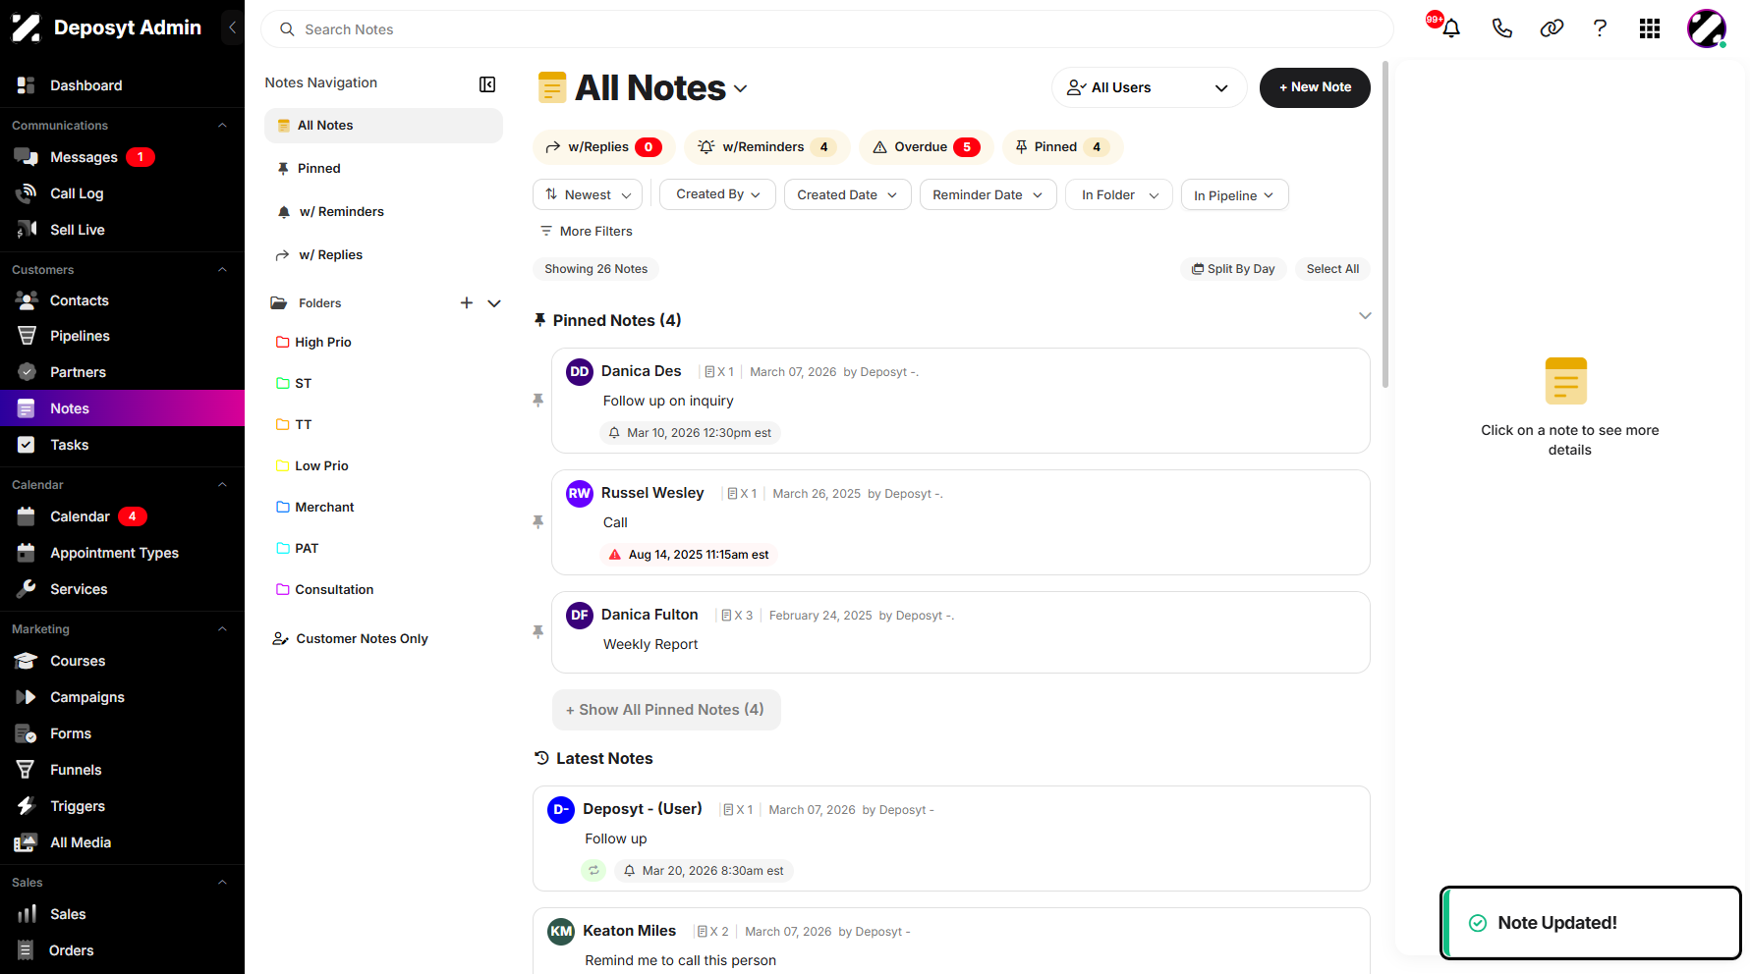Click the Search Notes field
Screen dimensions: 1750x974
(x=826, y=29)
